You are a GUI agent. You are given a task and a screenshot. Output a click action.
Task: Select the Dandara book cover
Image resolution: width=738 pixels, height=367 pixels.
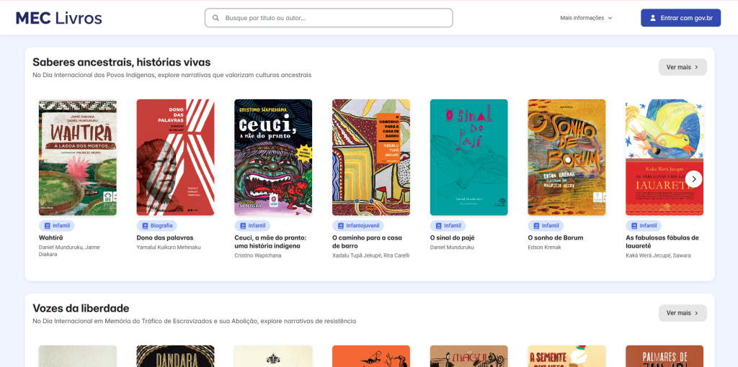175,356
